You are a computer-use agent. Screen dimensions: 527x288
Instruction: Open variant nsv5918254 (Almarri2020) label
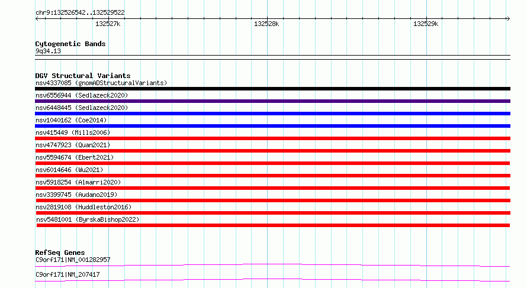[x=78, y=182]
